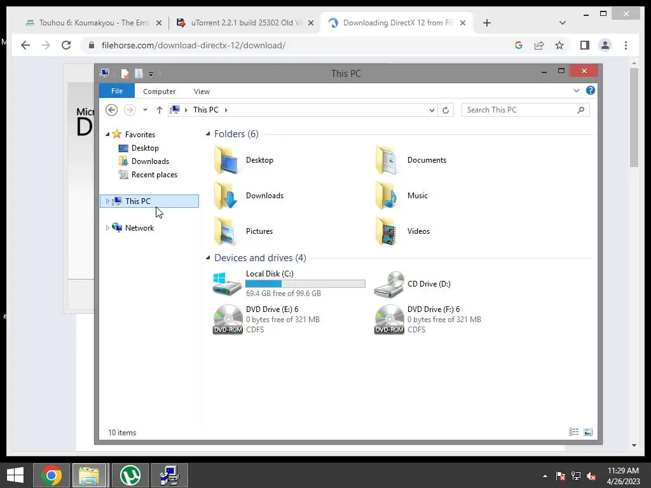Switch to Details view icon in status bar
Image resolution: width=651 pixels, height=488 pixels.
point(574,432)
